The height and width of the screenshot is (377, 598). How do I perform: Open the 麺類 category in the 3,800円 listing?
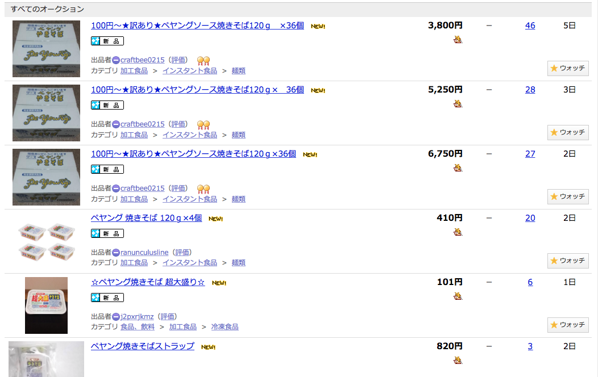(238, 71)
